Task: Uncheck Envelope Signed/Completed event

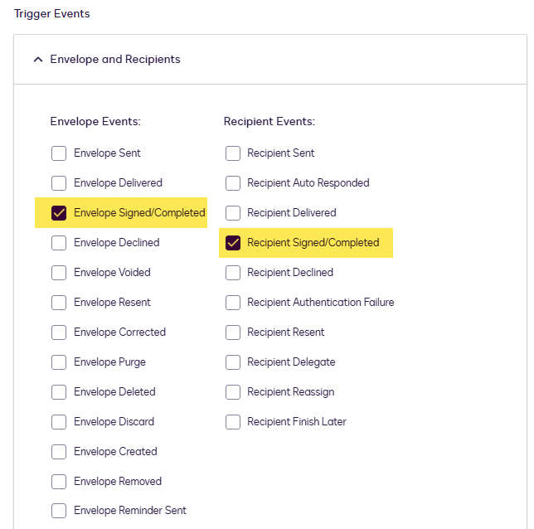Action: tap(59, 213)
